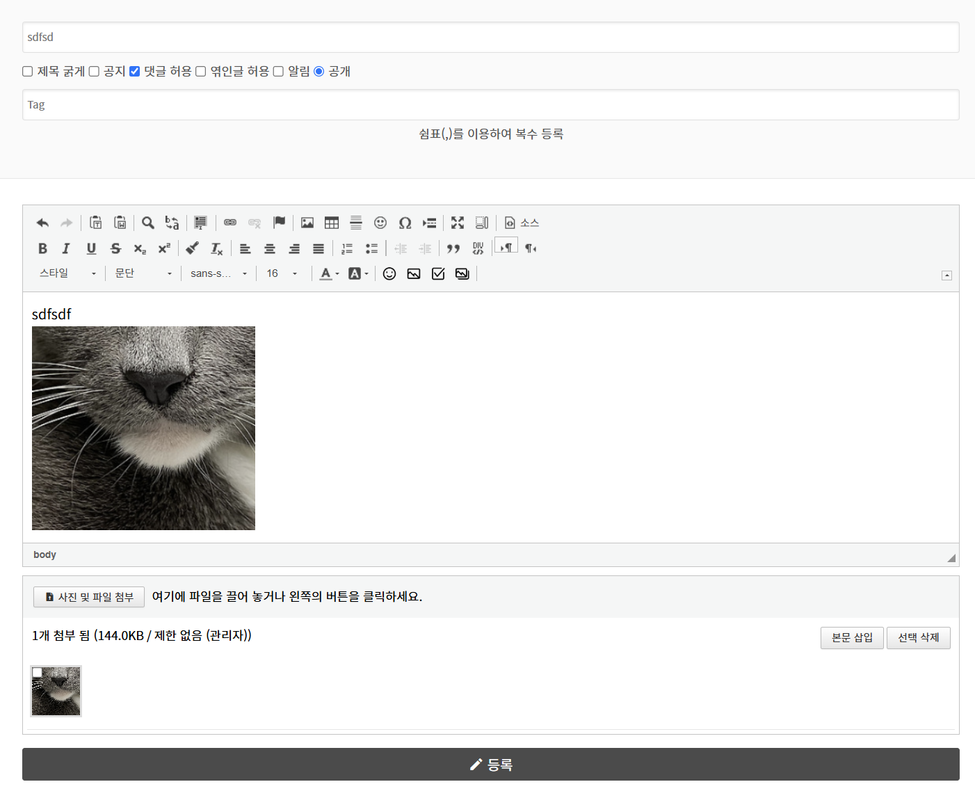The height and width of the screenshot is (798, 975).
Task: Insert a hyperlink
Action: [x=230, y=223]
